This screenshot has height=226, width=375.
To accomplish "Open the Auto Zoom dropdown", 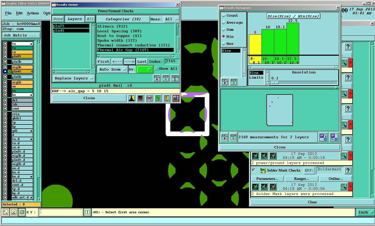I will pos(113,70).
